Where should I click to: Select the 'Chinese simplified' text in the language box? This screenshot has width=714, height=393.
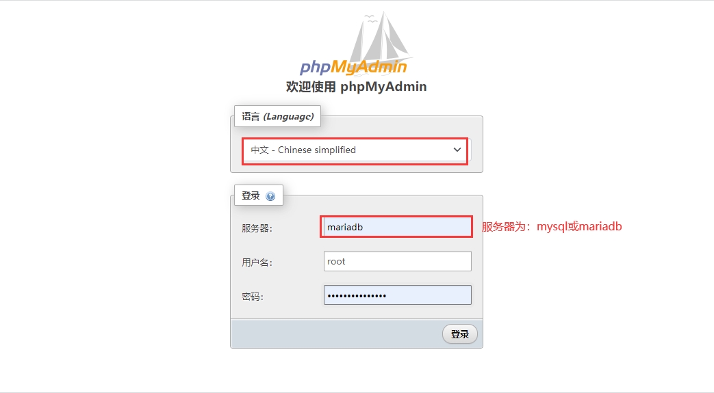coord(317,150)
